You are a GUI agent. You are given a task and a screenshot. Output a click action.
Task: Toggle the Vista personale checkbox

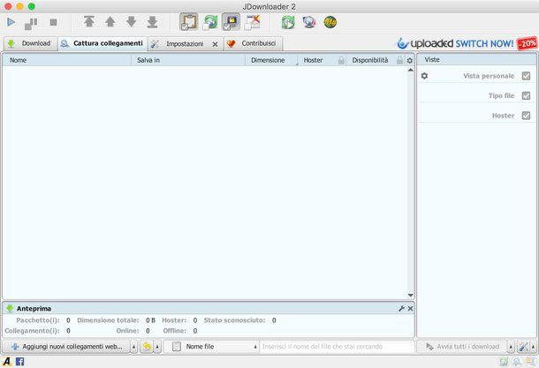coord(527,76)
